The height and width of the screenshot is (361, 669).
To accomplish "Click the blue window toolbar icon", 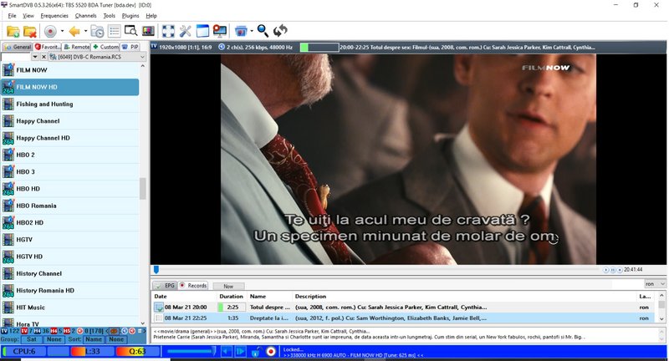I will pos(202,31).
